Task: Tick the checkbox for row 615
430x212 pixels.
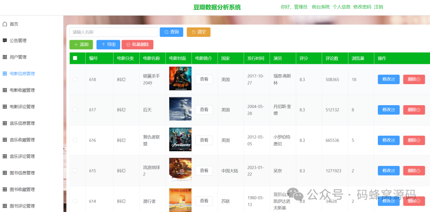Action: click(75, 170)
